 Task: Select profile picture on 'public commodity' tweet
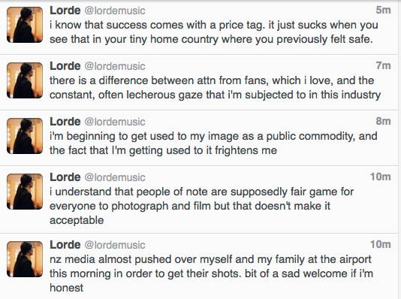pos(25,136)
